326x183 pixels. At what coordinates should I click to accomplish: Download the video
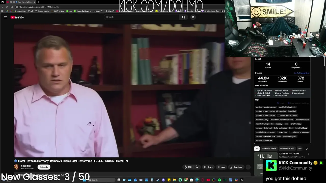click(236, 167)
